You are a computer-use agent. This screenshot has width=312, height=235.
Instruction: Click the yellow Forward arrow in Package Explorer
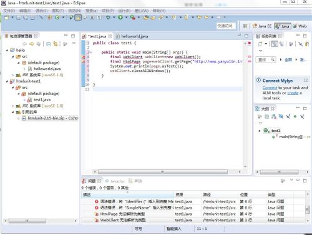pyautogui.click(x=32, y=44)
